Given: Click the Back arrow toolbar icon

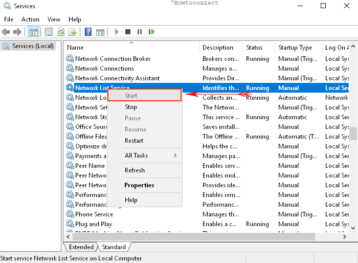Looking at the screenshot, I should click(6, 32).
